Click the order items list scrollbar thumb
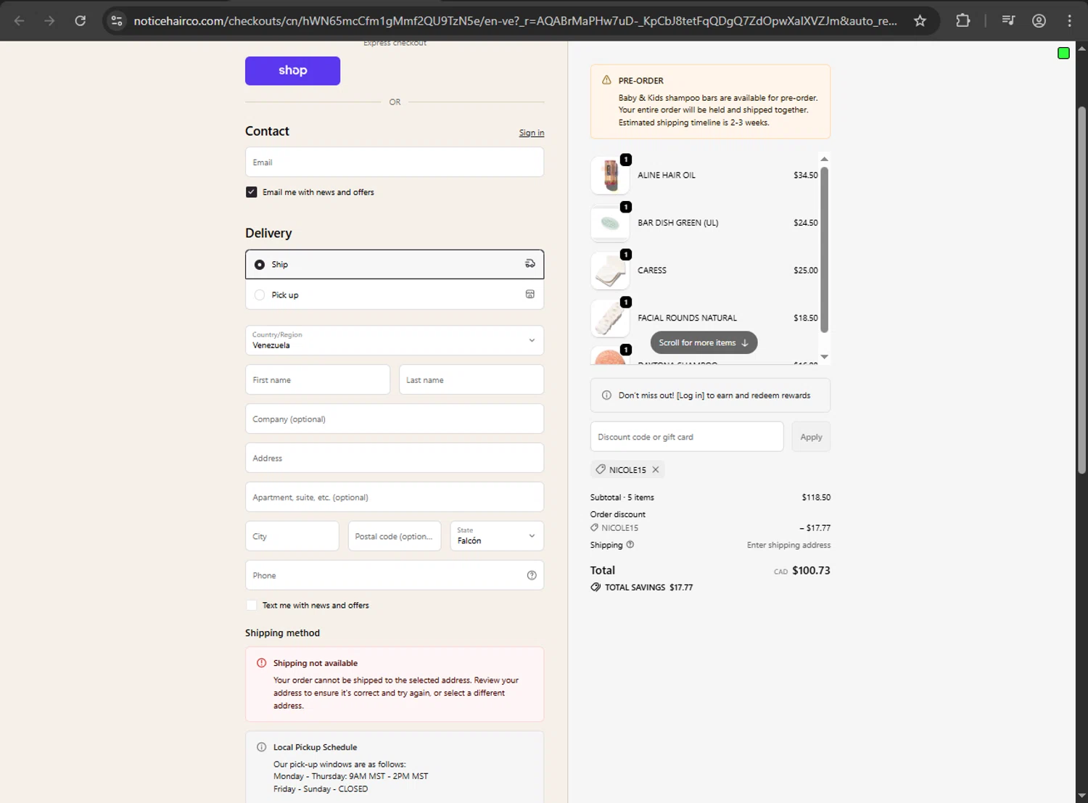Image resolution: width=1088 pixels, height=803 pixels. (x=824, y=250)
